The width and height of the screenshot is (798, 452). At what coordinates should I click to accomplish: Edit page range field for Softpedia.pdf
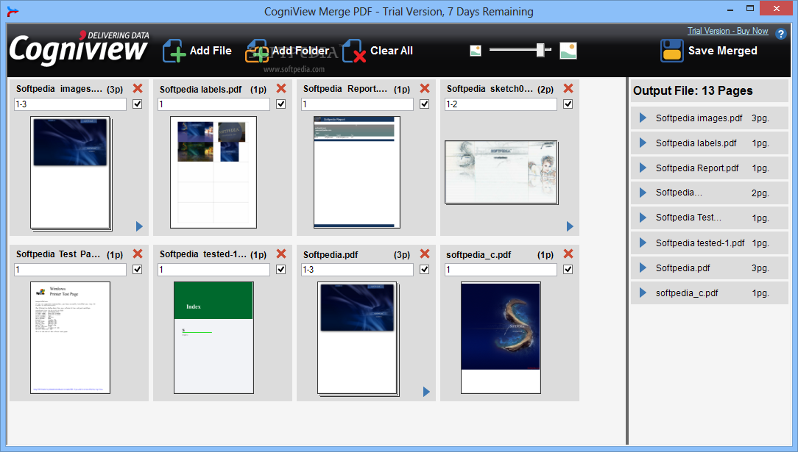357,270
